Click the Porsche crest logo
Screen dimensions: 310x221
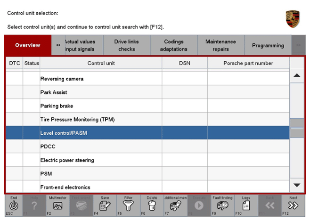point(293,19)
